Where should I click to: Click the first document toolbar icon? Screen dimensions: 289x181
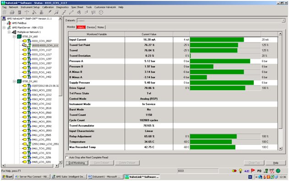[x=5, y=12]
